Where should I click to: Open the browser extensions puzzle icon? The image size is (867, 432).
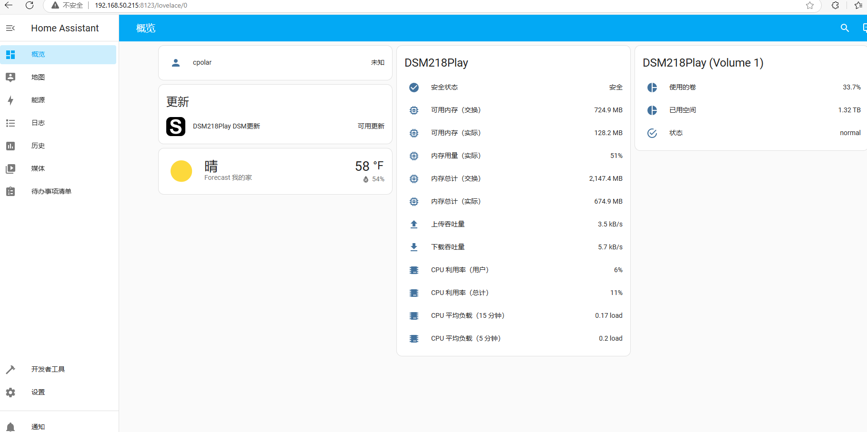click(835, 5)
